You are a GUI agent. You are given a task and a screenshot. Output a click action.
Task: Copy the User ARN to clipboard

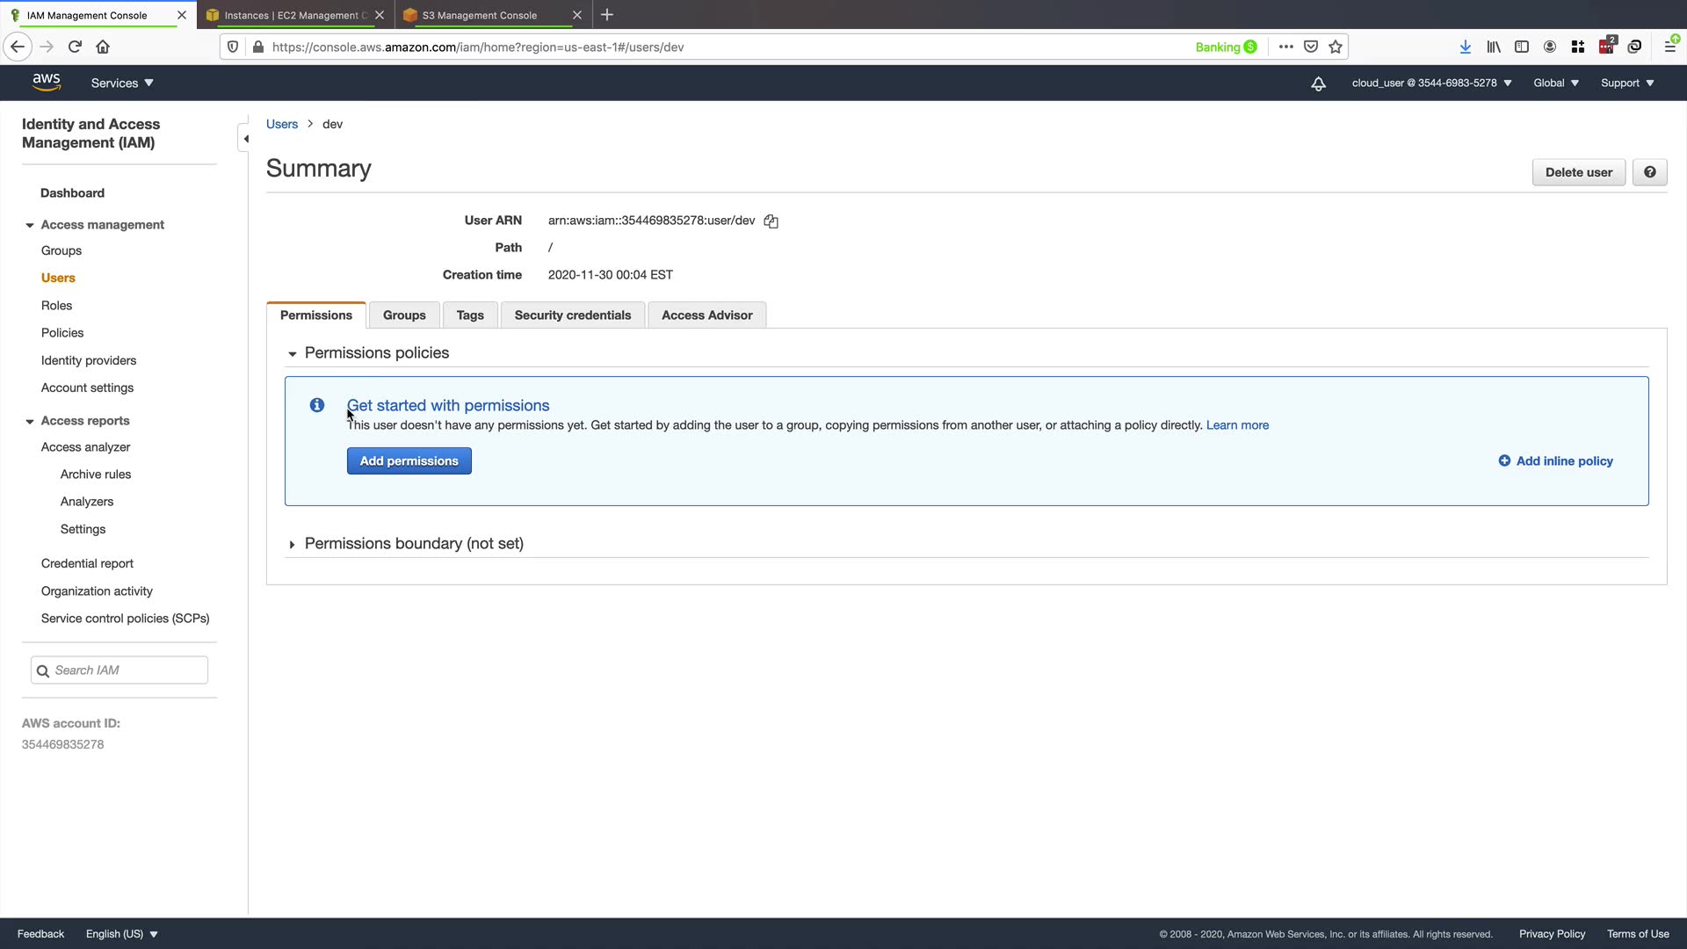pyautogui.click(x=771, y=221)
